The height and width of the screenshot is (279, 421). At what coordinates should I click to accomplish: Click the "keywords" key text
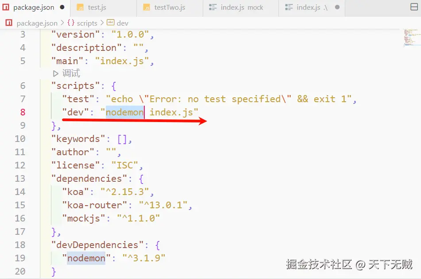[x=78, y=139]
